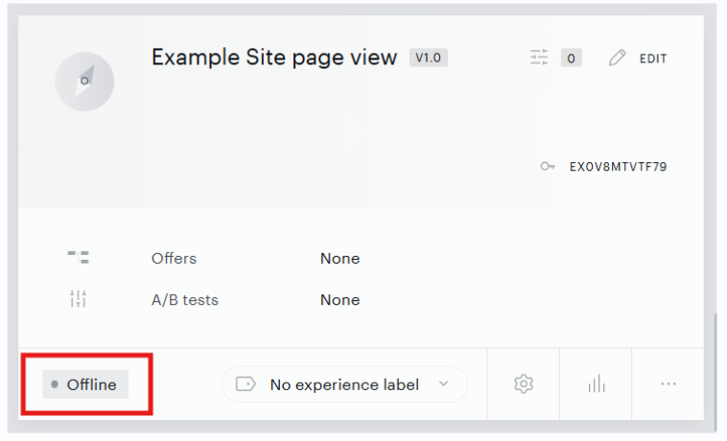The width and height of the screenshot is (727, 441).
Task: Click the vertical scrollbar on the right
Action: click(715, 371)
